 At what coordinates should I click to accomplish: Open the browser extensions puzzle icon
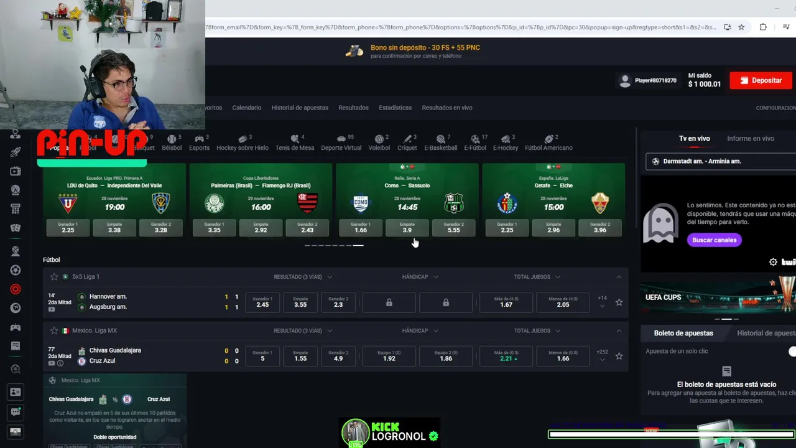763,27
